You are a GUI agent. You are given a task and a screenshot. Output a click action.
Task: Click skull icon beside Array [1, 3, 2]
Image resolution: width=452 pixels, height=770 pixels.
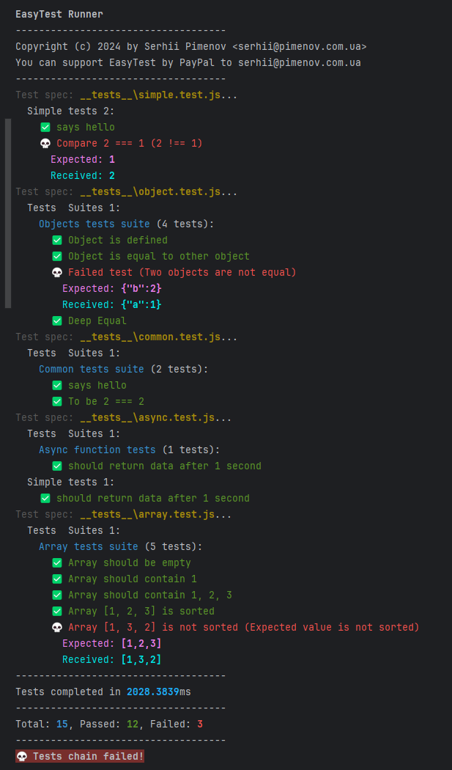point(57,627)
